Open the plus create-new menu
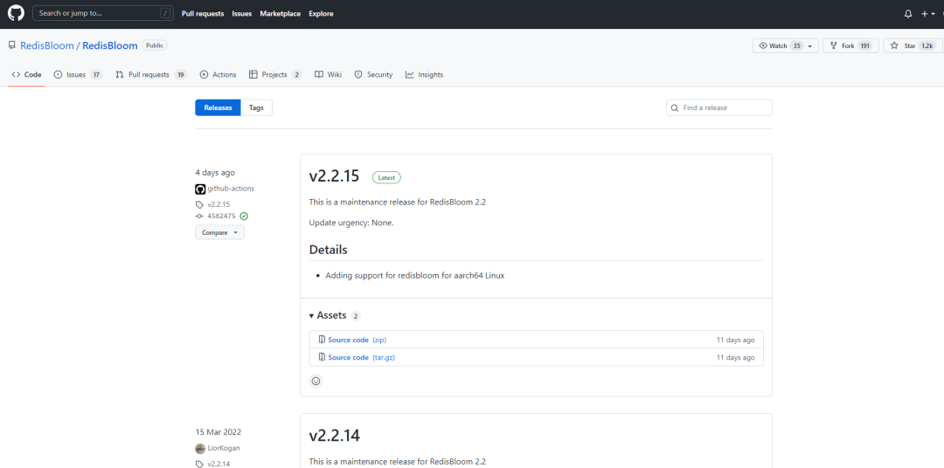 pyautogui.click(x=927, y=14)
